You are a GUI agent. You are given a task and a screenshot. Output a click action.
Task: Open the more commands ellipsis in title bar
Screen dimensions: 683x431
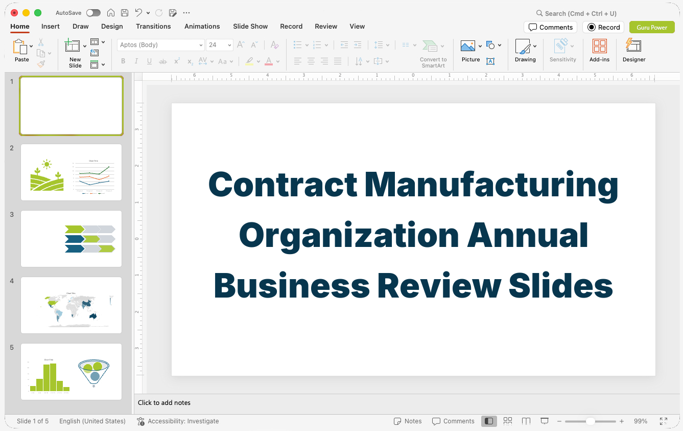186,13
